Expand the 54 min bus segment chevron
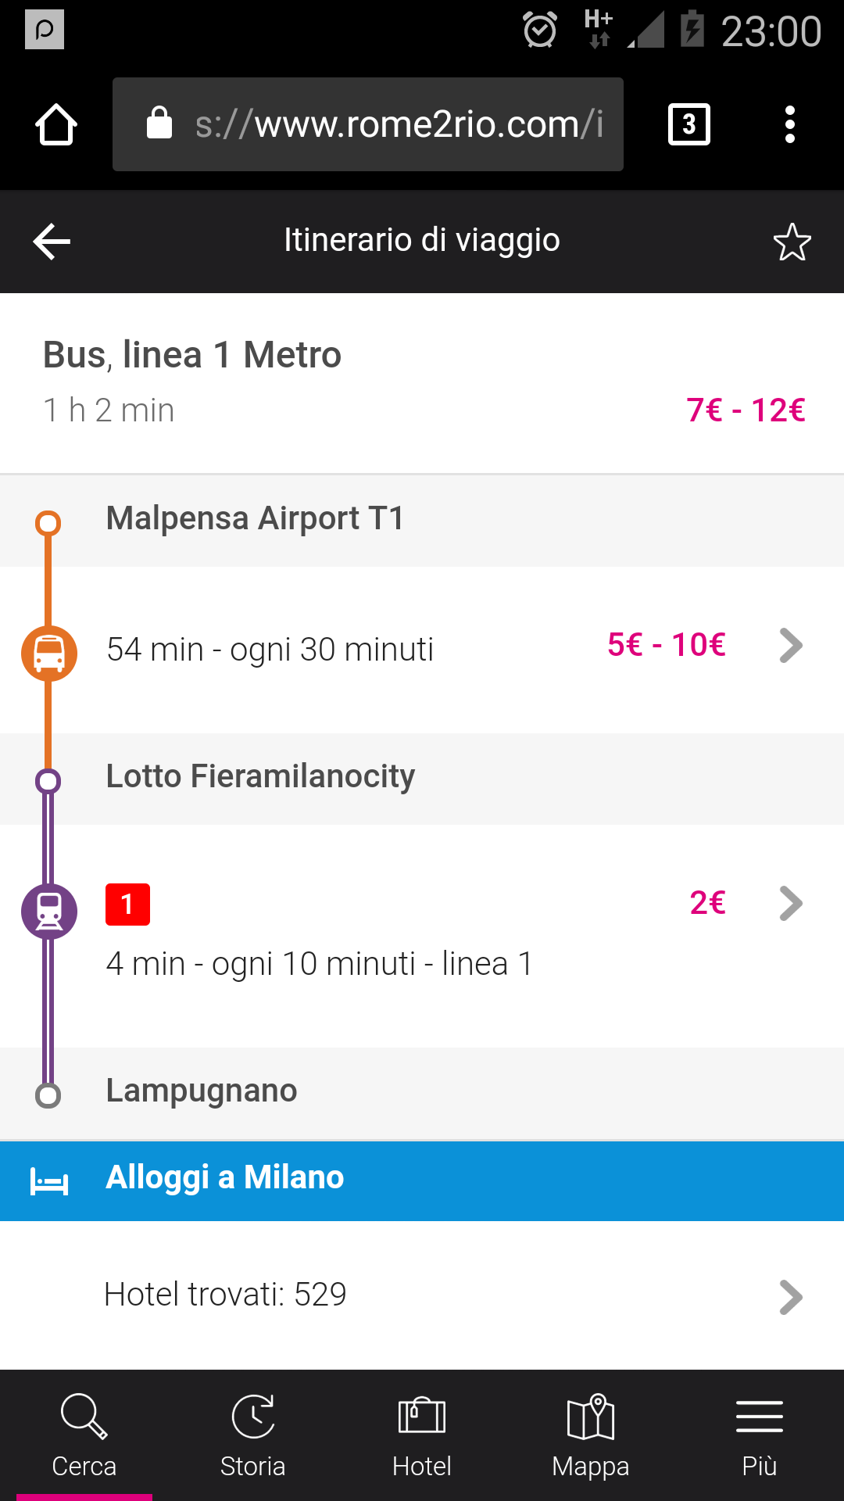844x1501 pixels. pyautogui.click(x=791, y=646)
